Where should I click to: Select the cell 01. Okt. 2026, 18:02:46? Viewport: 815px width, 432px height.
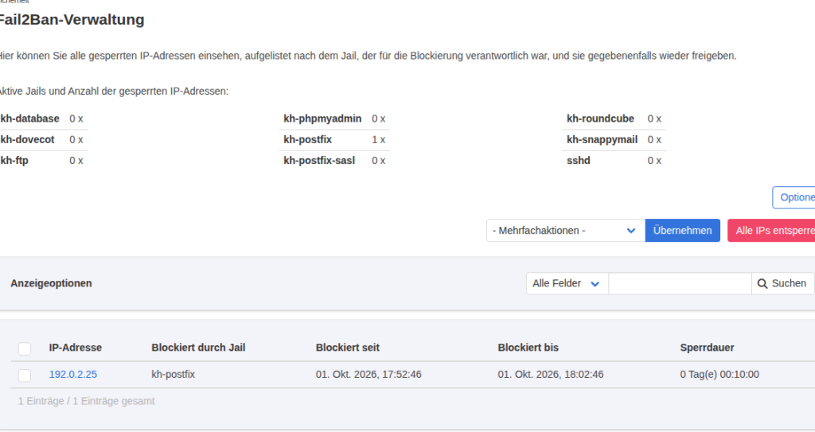[x=551, y=374]
